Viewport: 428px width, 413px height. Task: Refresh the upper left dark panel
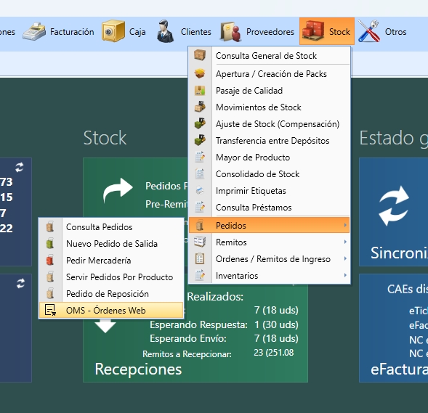pyautogui.click(x=20, y=167)
